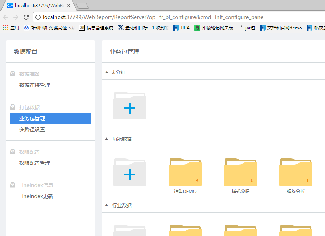Open the 量化和目标 bookmark

click(143, 28)
